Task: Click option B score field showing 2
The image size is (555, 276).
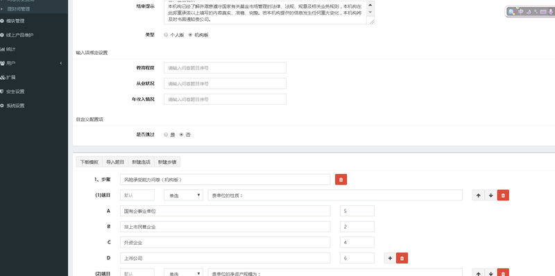Action: 357,227
